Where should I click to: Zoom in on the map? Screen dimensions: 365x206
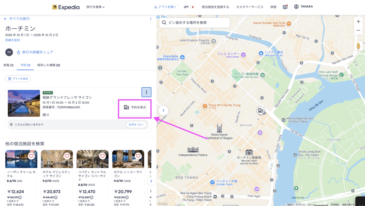pos(358,21)
